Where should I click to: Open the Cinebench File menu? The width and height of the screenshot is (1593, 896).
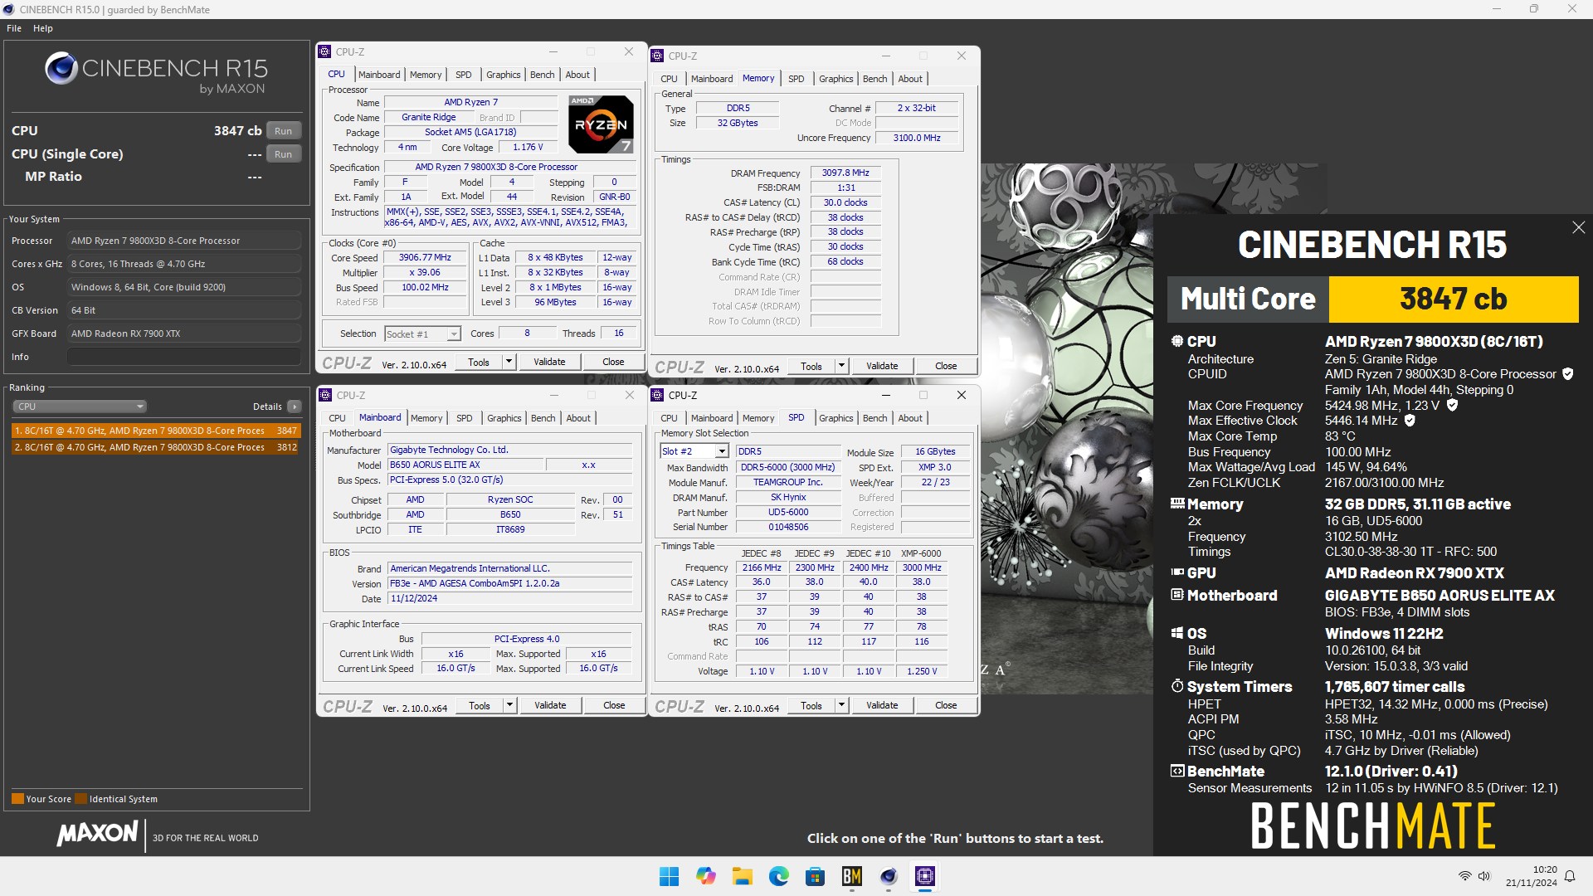point(14,28)
